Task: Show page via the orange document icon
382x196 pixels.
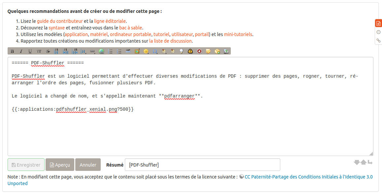Action: (x=378, y=23)
